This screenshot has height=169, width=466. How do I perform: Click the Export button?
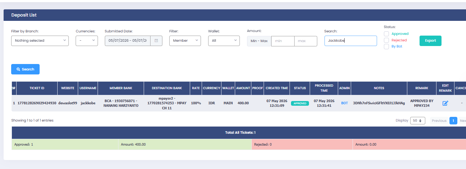(430, 41)
